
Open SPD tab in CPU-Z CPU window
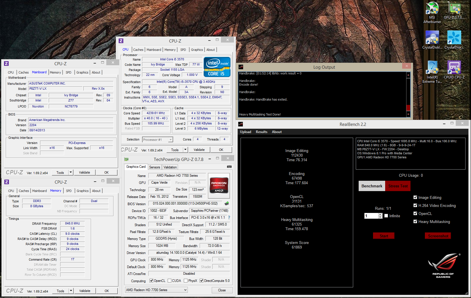(183, 50)
